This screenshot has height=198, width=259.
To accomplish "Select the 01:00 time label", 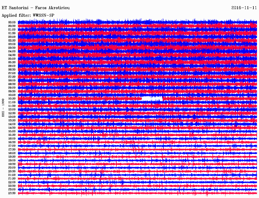I will pos(12,29).
